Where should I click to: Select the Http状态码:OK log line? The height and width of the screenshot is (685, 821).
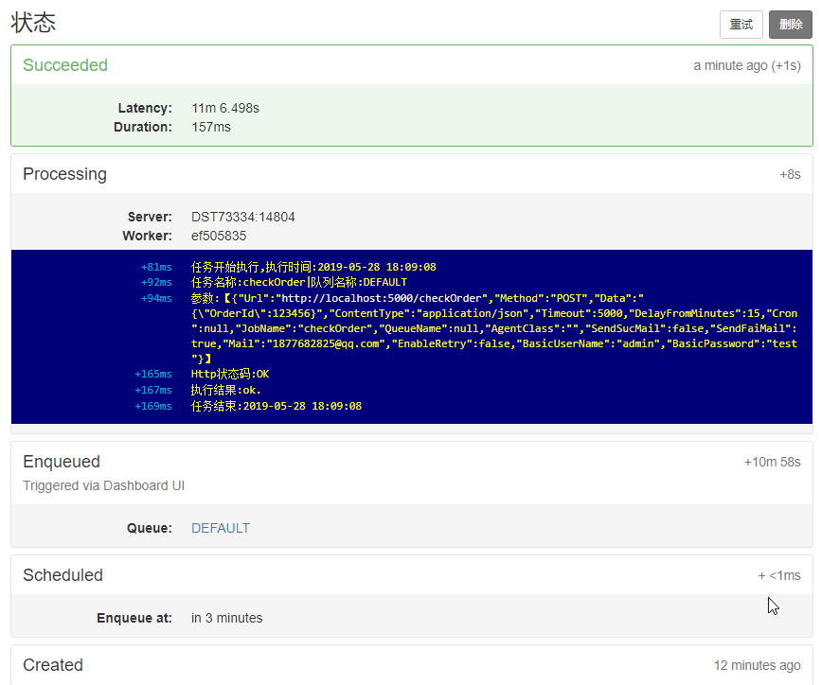coord(222,374)
